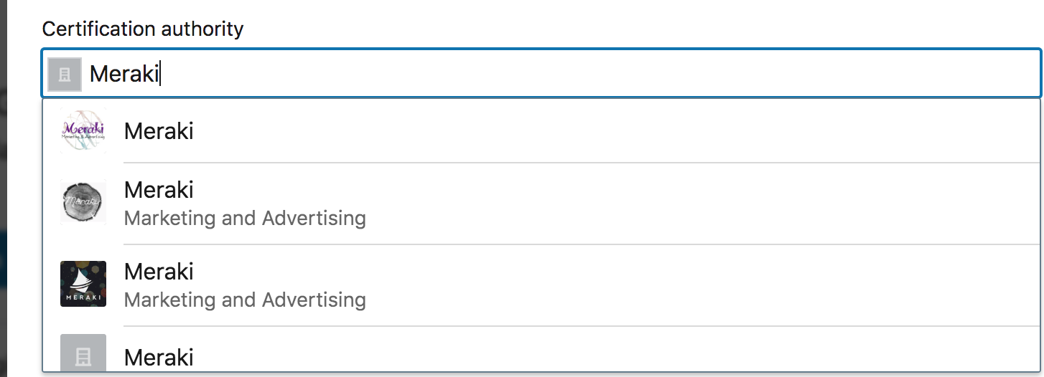Click the "Certification authority" field label
The image size is (1044, 377).
(143, 29)
